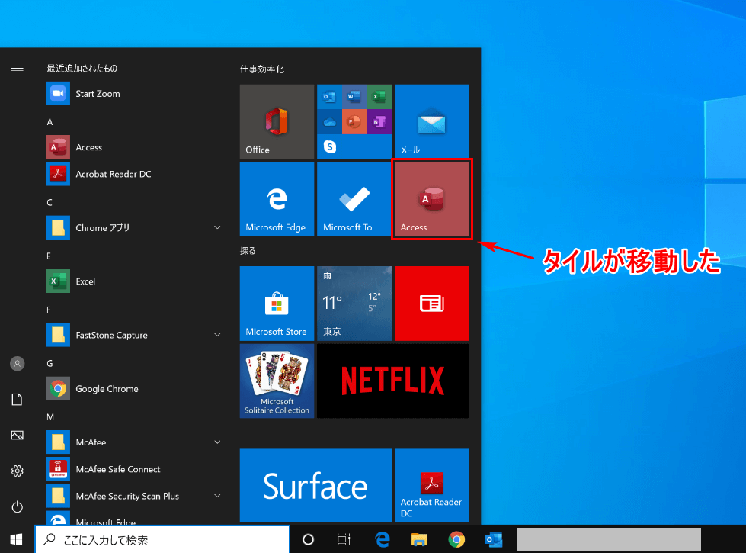This screenshot has width=746, height=553.
Task: Jump to letter A index header
Action: click(50, 122)
